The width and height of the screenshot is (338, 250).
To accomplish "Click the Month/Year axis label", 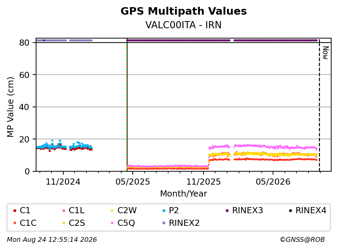I will coord(183,193).
